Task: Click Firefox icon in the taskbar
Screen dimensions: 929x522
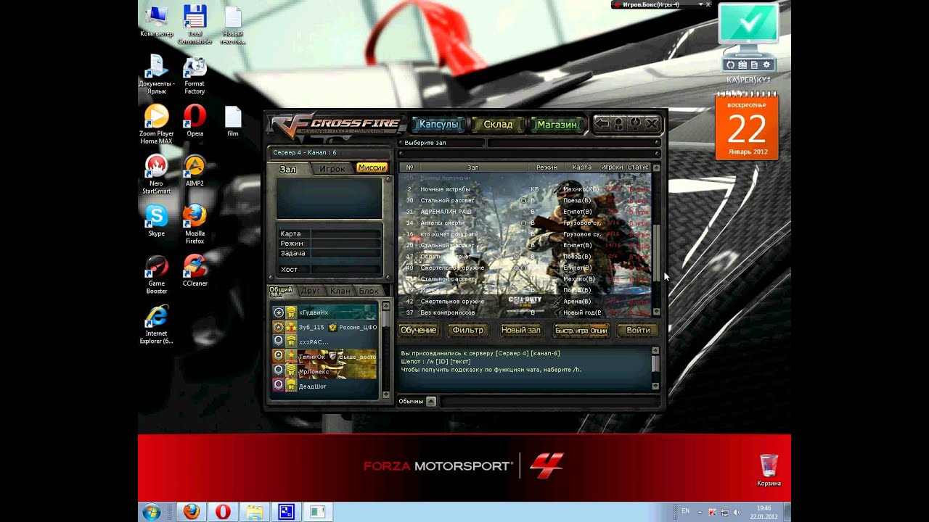Action: tap(191, 513)
